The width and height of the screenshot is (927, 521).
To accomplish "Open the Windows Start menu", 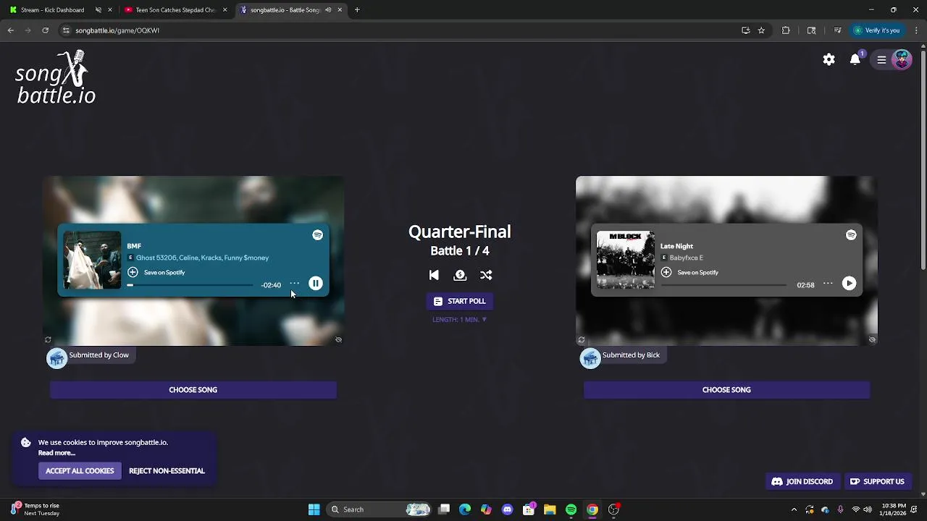I will [314, 509].
